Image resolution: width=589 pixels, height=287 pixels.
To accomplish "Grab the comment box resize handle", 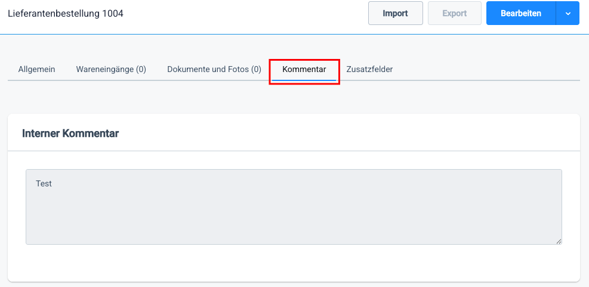I will click(559, 241).
